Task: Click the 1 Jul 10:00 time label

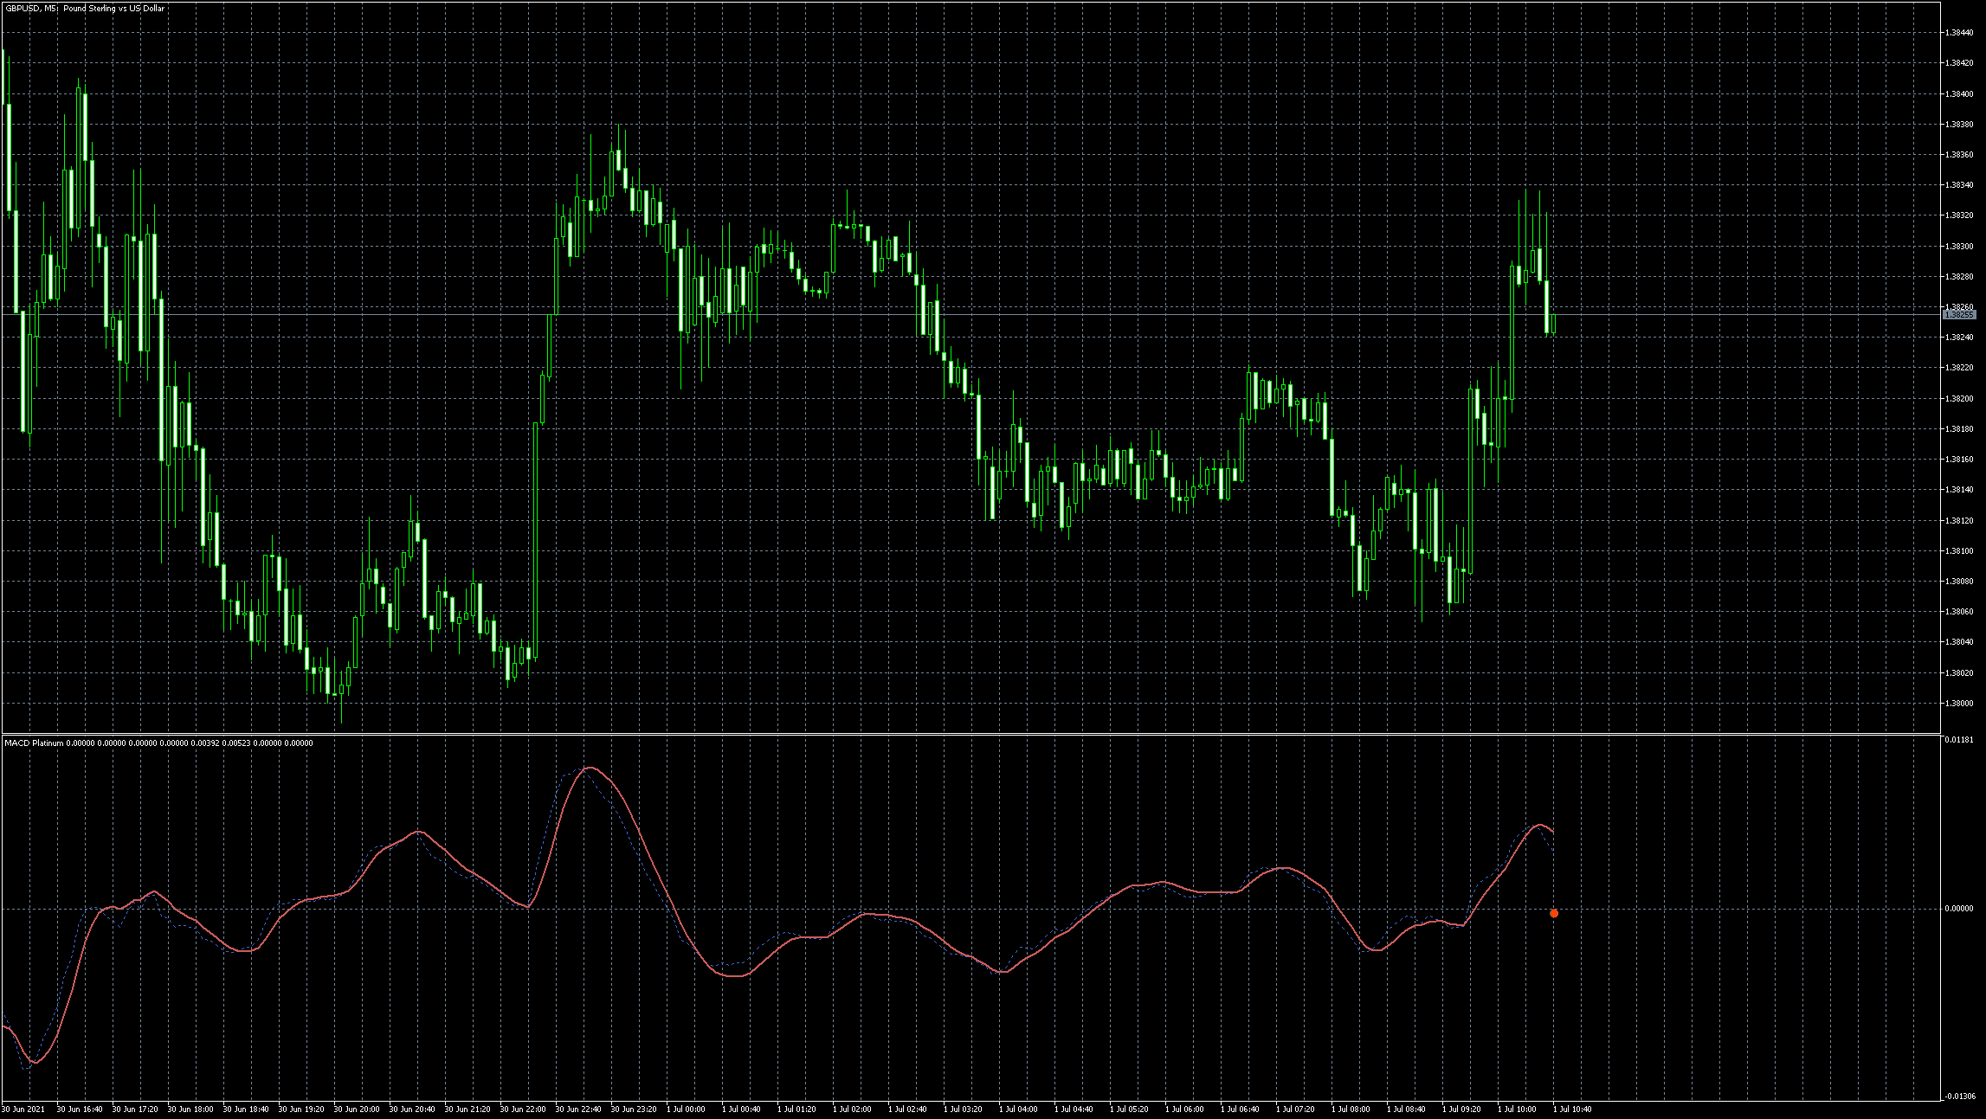Action: pyautogui.click(x=1517, y=1109)
